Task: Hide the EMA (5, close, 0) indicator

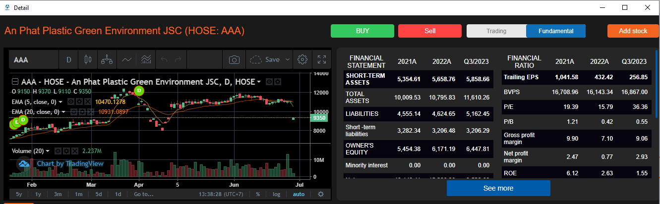Action: (71, 102)
